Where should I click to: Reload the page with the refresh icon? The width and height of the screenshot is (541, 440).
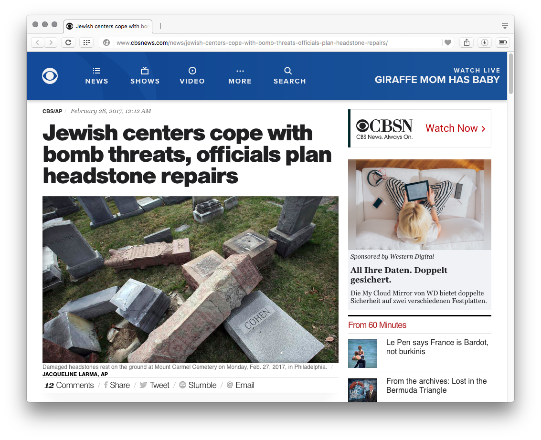[68, 42]
